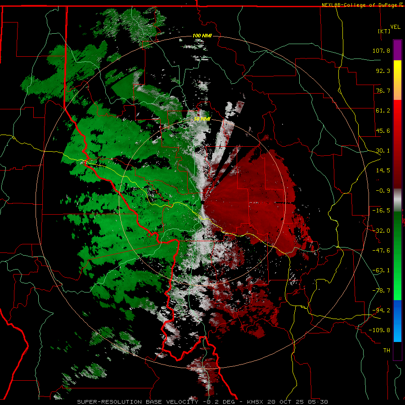Screen dimensions: 405x405
Task: Pick the yellow-orange segment of the velocity scale
Action: pos(397,80)
